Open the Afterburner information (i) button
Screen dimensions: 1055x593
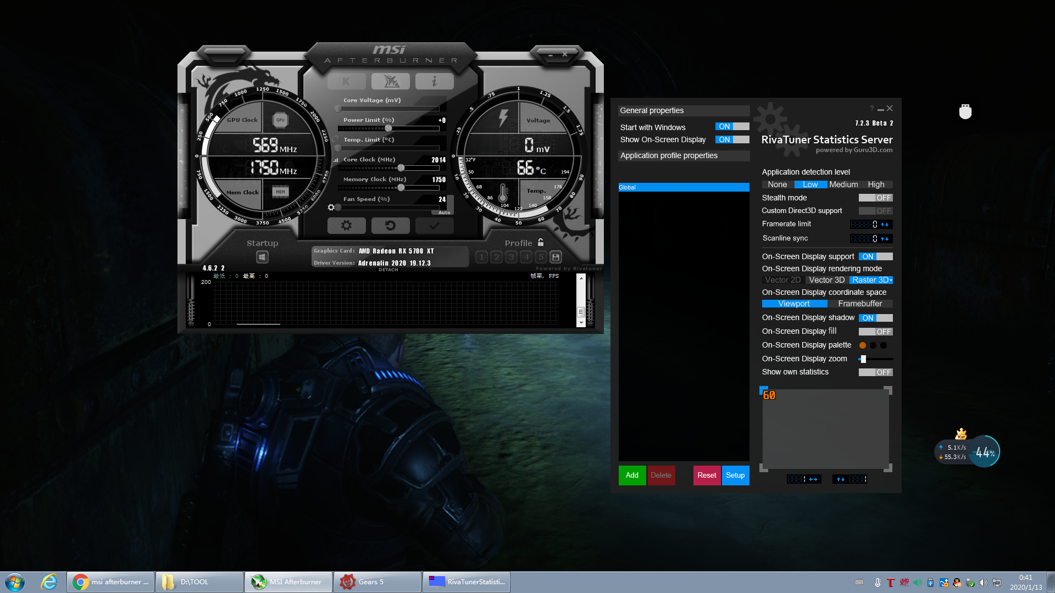click(434, 81)
